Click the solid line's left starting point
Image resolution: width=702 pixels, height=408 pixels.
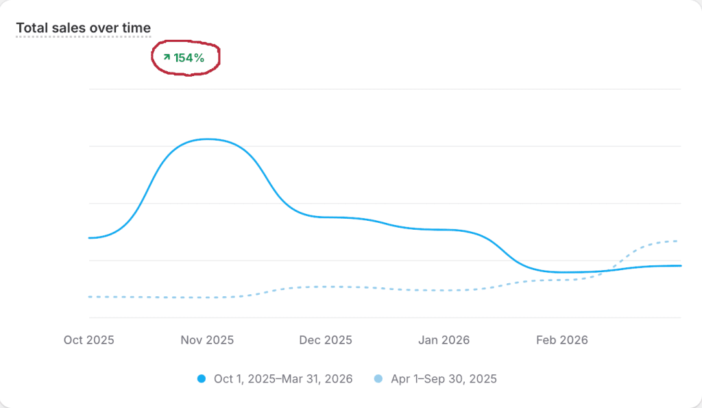[x=90, y=238]
